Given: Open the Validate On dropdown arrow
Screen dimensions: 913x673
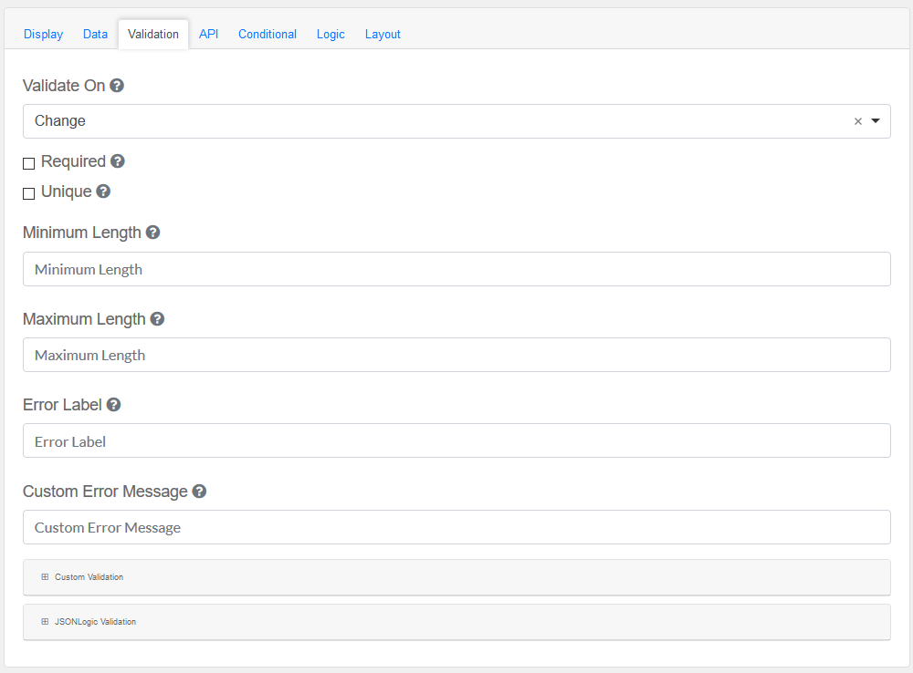Looking at the screenshot, I should tap(876, 121).
